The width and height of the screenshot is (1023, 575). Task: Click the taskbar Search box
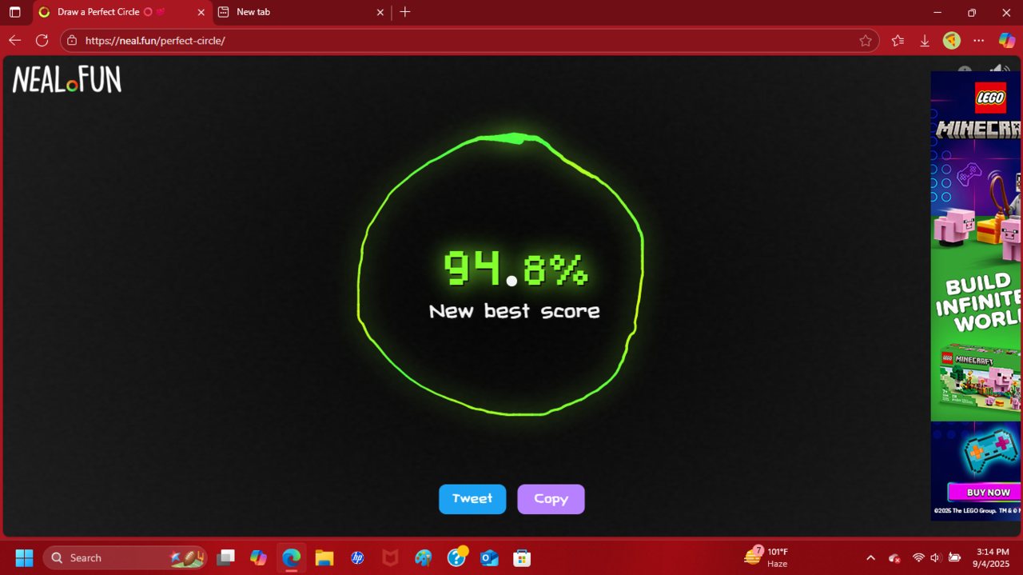[x=125, y=557]
